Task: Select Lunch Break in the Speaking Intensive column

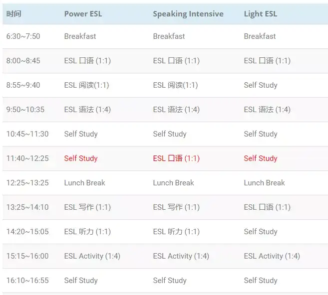Action: (173, 183)
